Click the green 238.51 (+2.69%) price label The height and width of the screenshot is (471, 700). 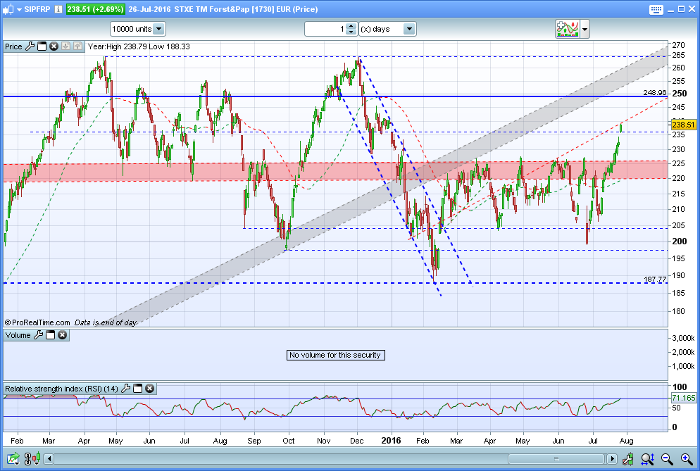coord(95,9)
